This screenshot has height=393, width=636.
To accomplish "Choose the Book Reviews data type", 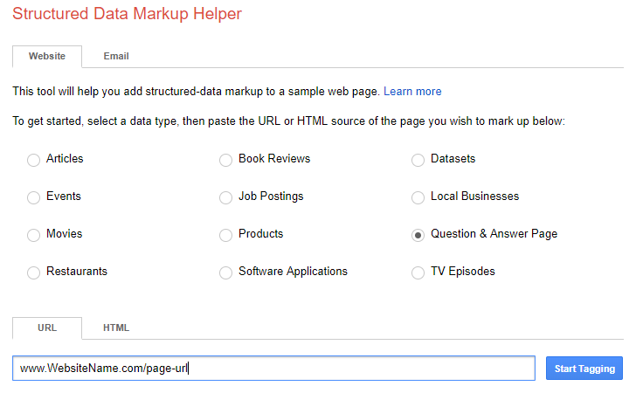I will click(x=226, y=160).
